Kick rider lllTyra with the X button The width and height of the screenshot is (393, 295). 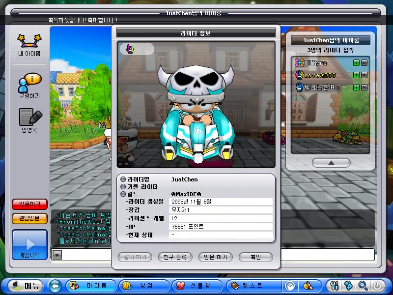coord(365,63)
